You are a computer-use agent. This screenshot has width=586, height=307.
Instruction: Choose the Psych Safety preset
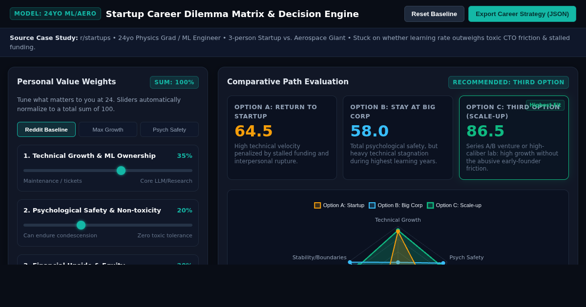[x=169, y=130]
